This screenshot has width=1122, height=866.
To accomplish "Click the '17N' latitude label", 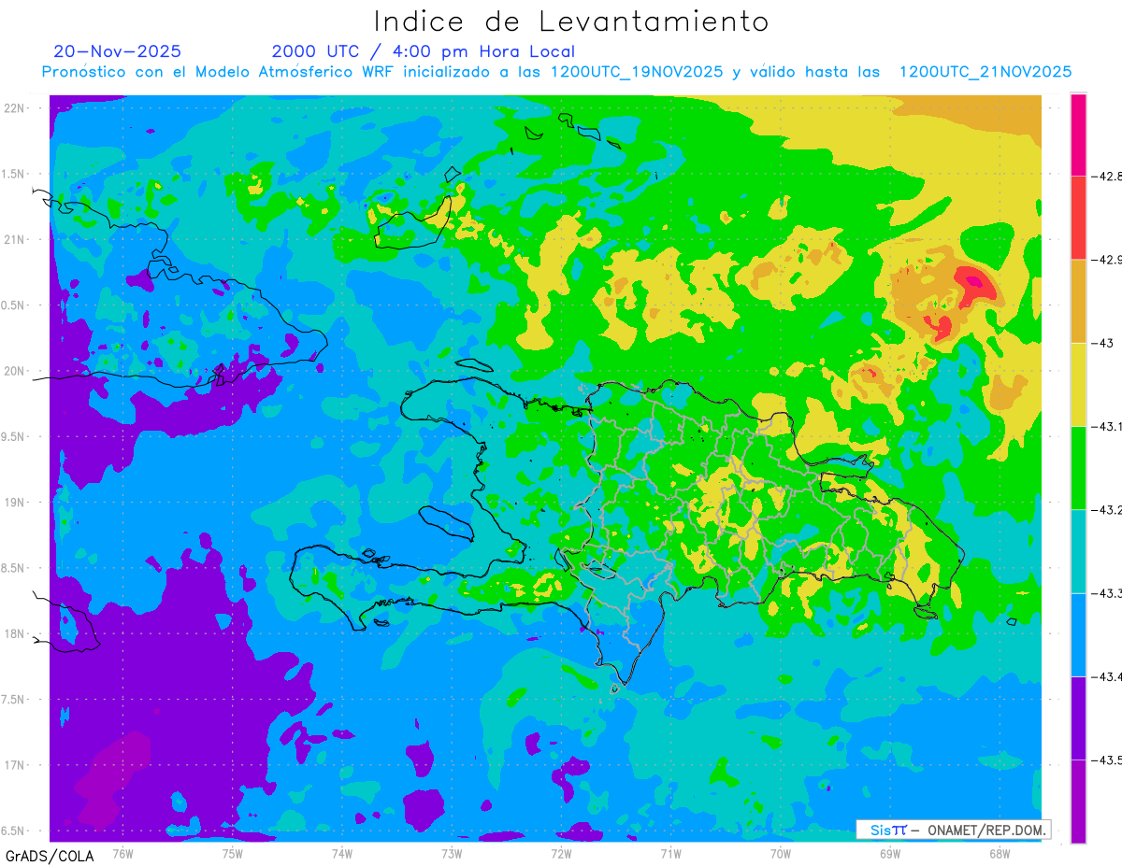I will click(16, 765).
